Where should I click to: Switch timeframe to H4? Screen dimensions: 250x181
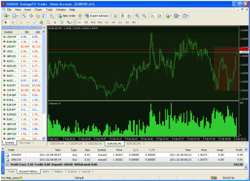[113, 22]
